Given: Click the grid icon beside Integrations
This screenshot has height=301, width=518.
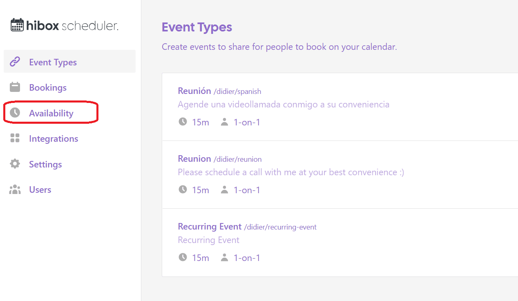Looking at the screenshot, I should (x=15, y=138).
